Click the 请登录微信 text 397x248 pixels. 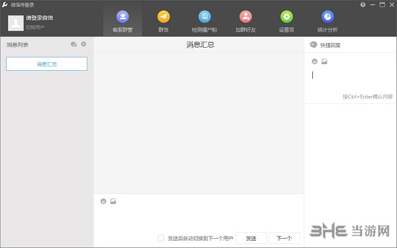point(40,18)
